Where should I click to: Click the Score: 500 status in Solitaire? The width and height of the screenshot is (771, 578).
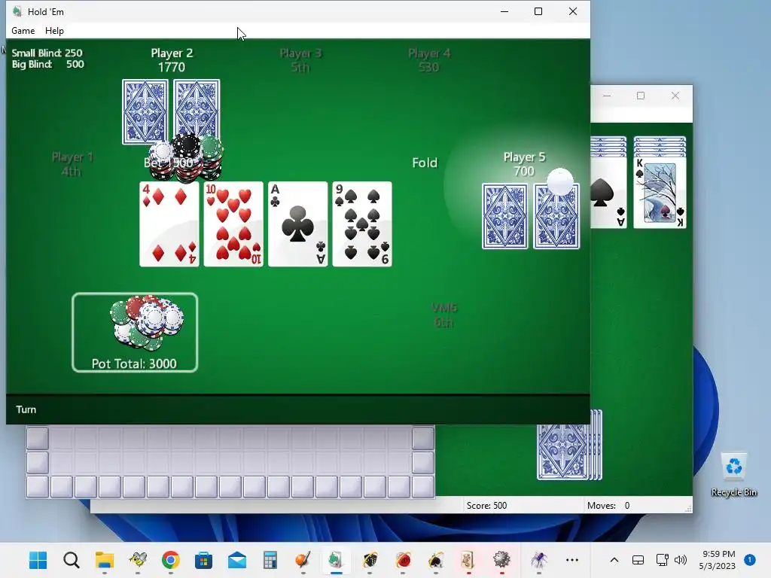(x=486, y=505)
